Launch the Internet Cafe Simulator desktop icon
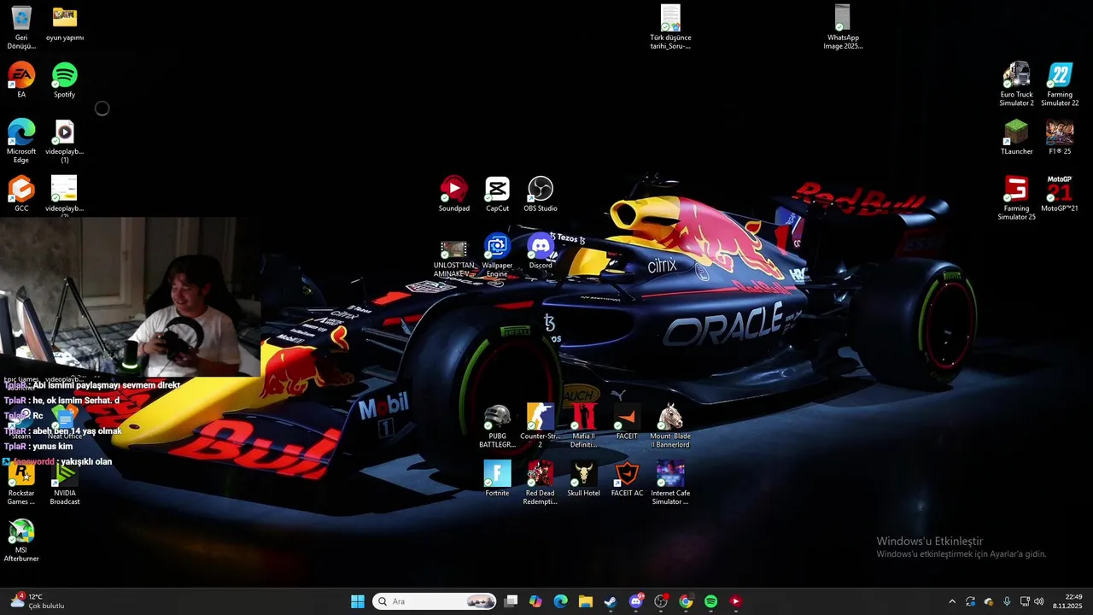This screenshot has width=1093, height=615. [670, 483]
